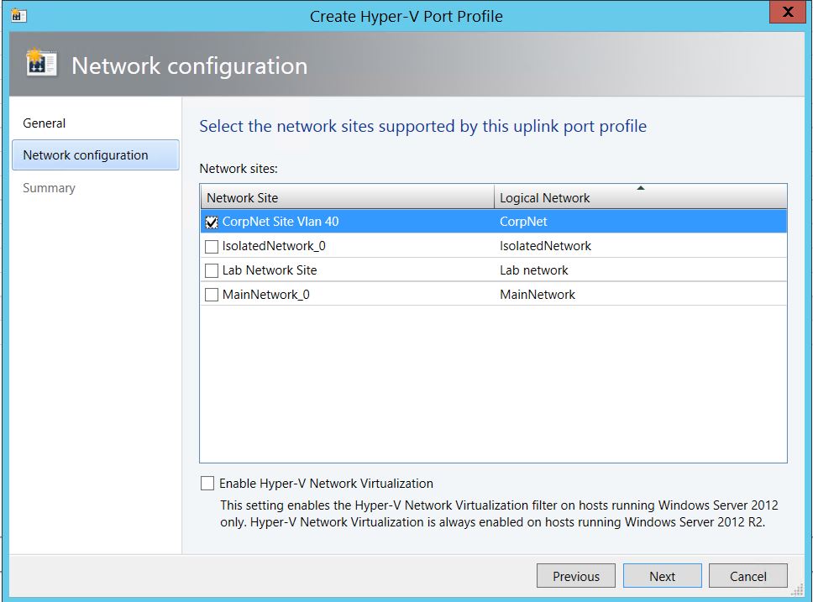This screenshot has width=813, height=602.
Task: Click Next to continue the wizard
Action: click(x=662, y=576)
